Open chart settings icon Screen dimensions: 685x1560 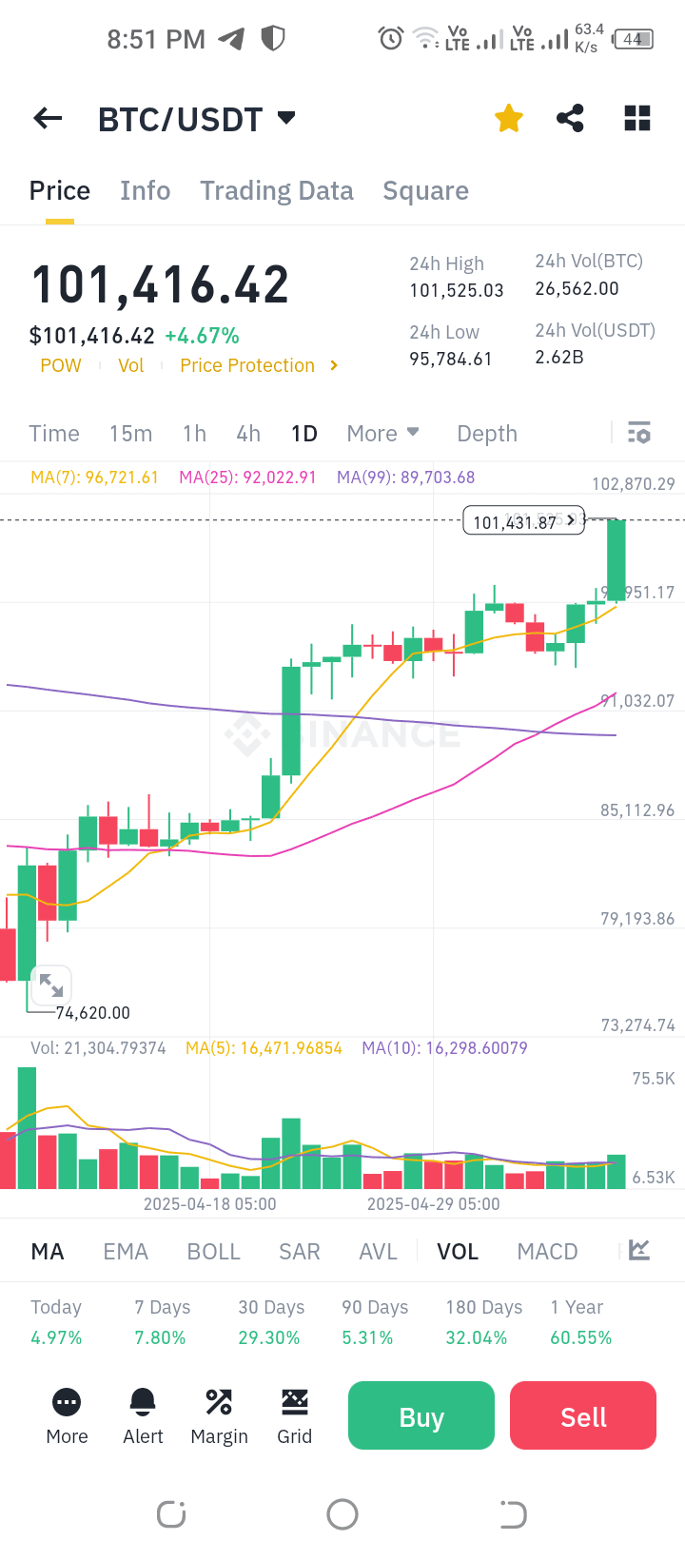point(639,433)
